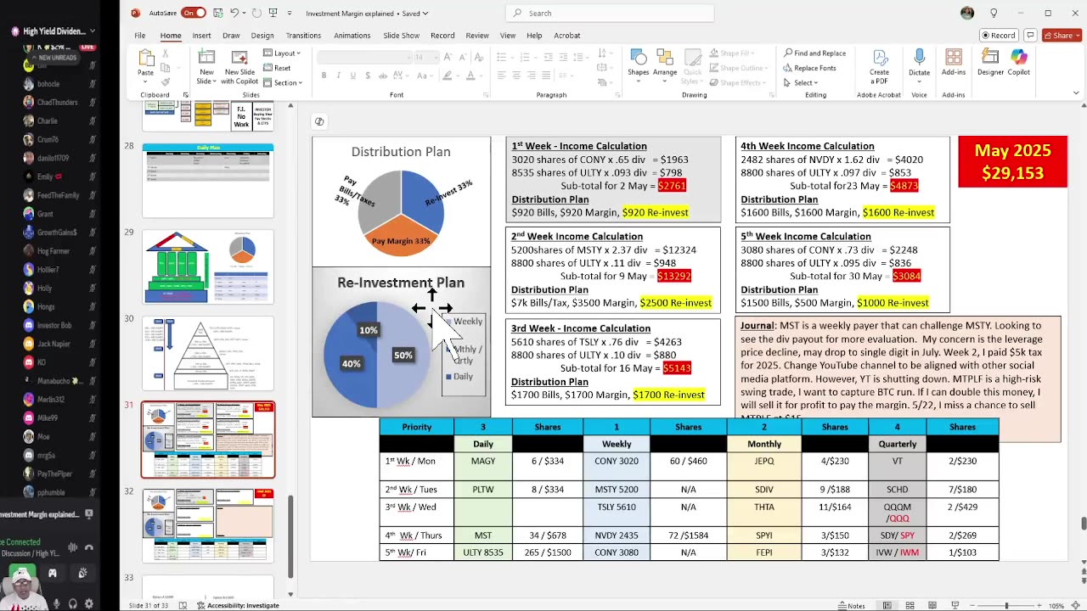Open the user account picture
The height and width of the screenshot is (611, 1087).
tap(967, 13)
